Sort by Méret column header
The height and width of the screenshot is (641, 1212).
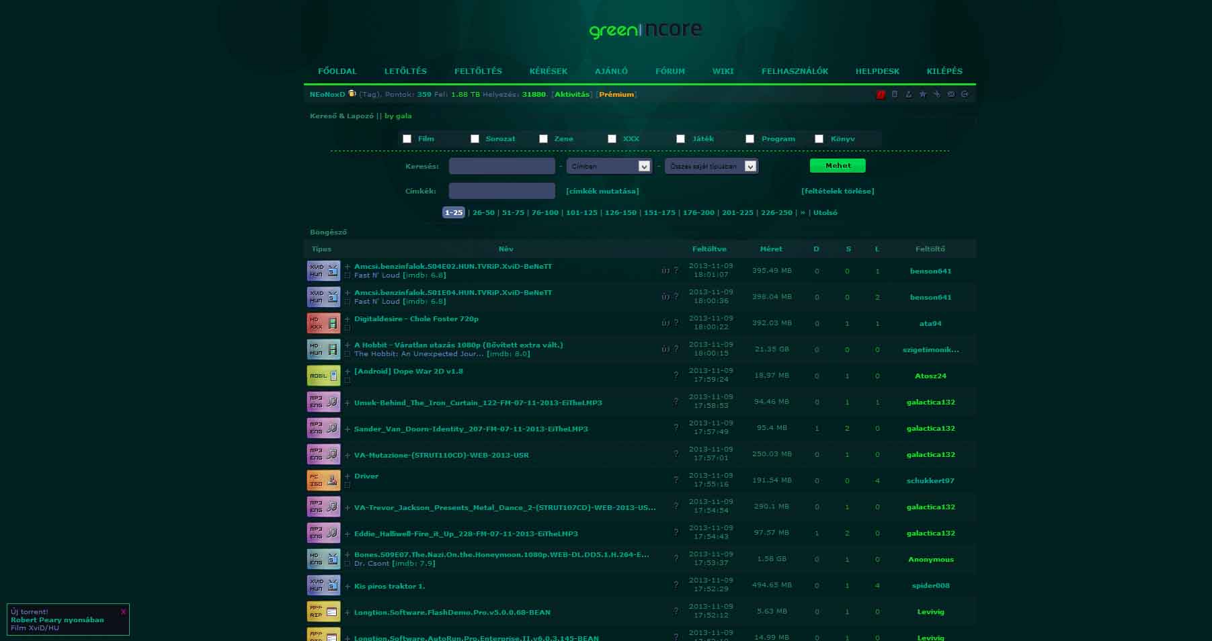click(x=771, y=249)
